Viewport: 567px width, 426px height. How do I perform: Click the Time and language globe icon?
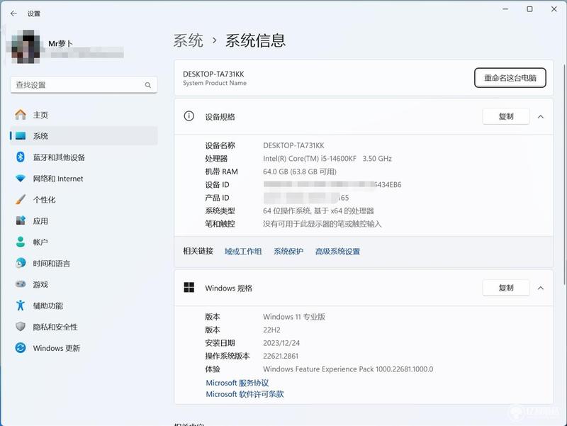(21, 263)
